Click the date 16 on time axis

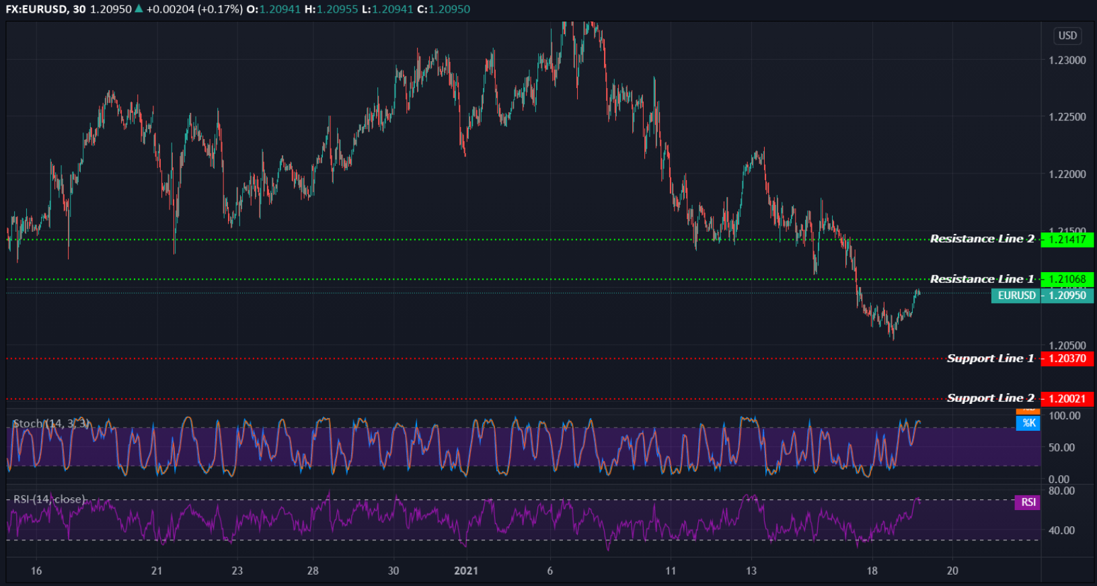tap(36, 571)
